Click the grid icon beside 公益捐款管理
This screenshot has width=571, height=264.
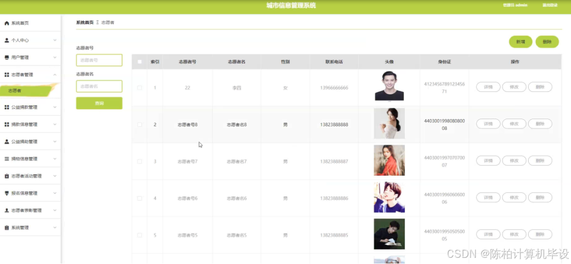pyautogui.click(x=7, y=107)
